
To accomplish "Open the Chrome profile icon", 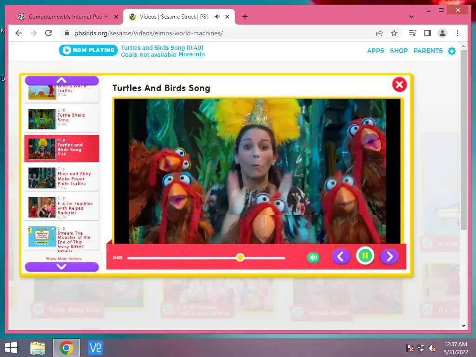I will coord(443,33).
